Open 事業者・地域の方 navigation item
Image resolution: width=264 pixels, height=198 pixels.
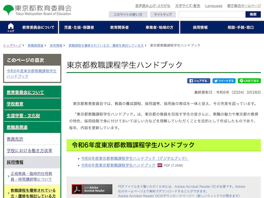[159, 27]
